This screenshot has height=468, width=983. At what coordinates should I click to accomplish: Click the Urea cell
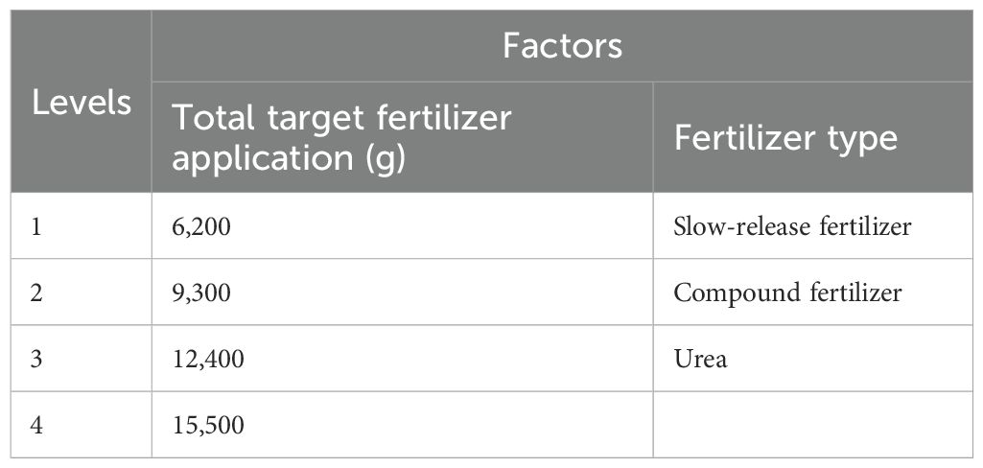tap(700, 359)
